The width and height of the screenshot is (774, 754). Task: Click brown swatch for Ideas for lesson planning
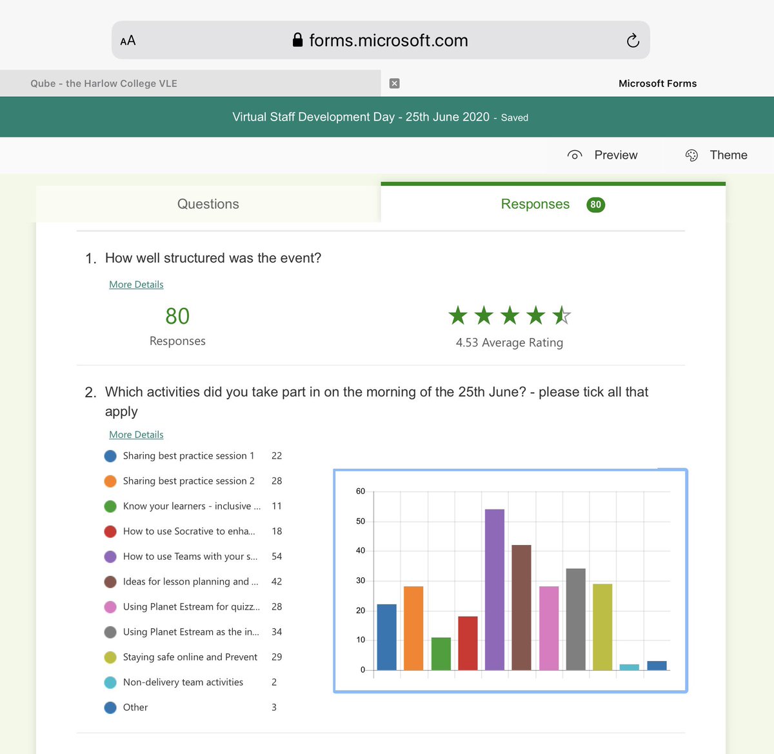pos(110,582)
